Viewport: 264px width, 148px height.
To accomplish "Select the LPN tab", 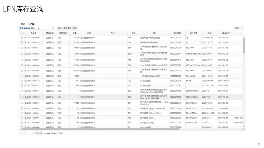I will point(32,24).
